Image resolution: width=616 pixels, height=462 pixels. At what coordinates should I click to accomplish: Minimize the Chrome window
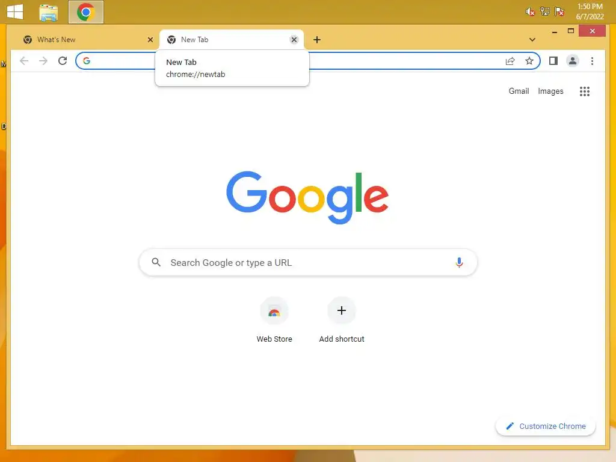[x=554, y=31]
